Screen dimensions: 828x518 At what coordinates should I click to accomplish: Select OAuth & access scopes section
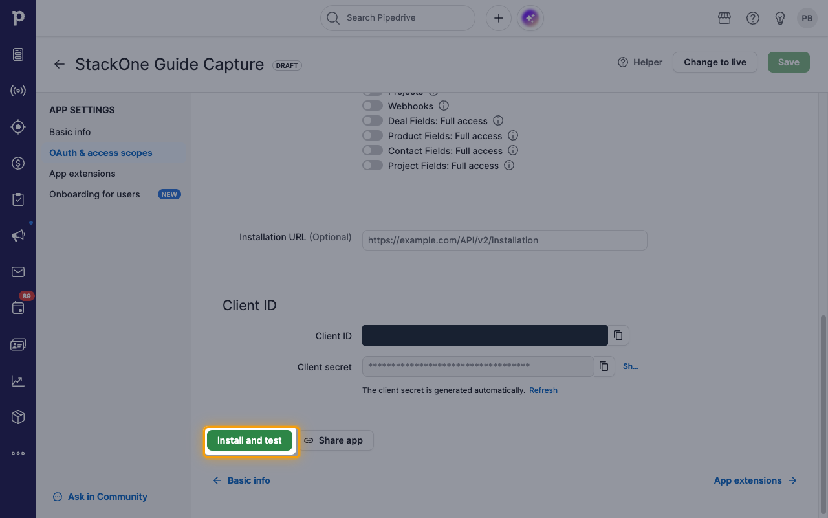point(101,153)
